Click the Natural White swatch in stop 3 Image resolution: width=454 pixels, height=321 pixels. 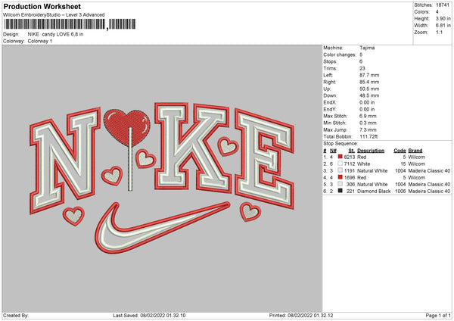point(340,170)
